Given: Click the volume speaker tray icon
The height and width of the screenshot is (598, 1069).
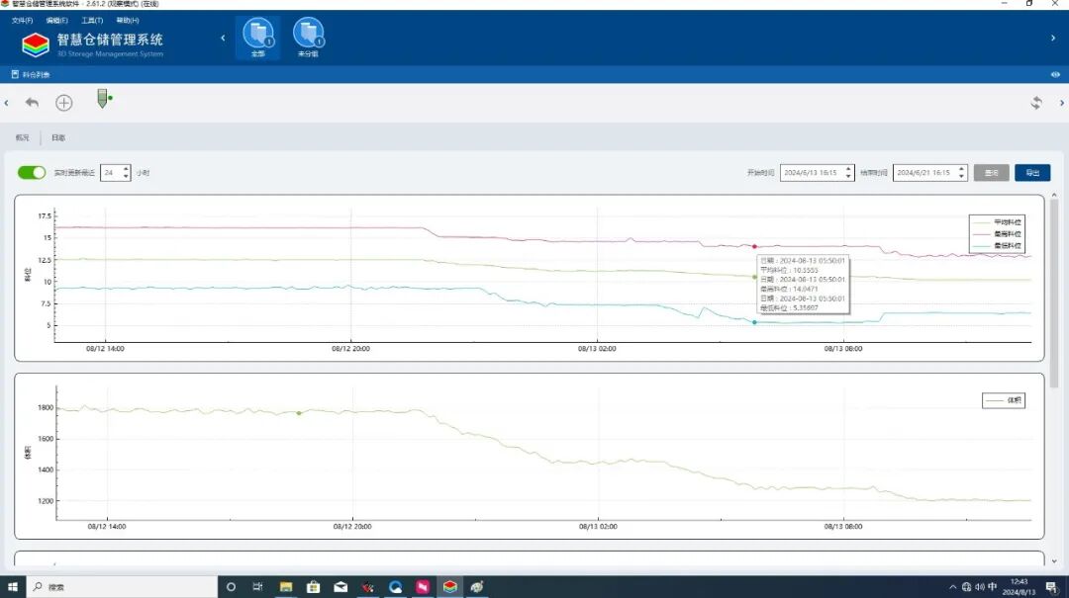Looking at the screenshot, I should click(979, 586).
